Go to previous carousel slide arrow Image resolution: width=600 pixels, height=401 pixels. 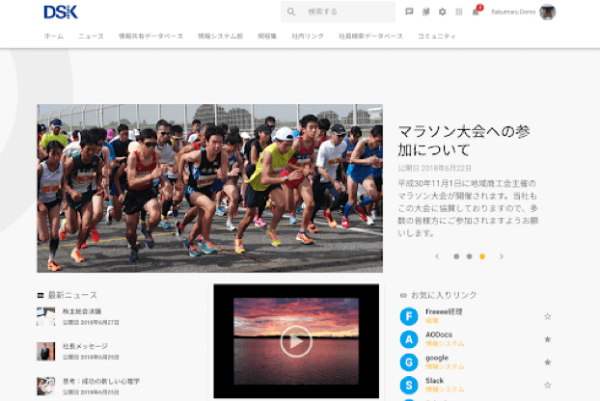tap(437, 256)
